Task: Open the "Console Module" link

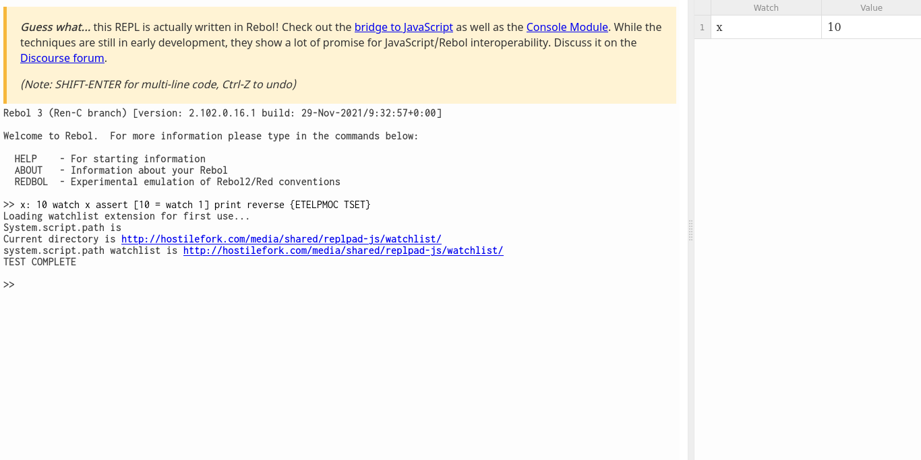Action: click(566, 28)
